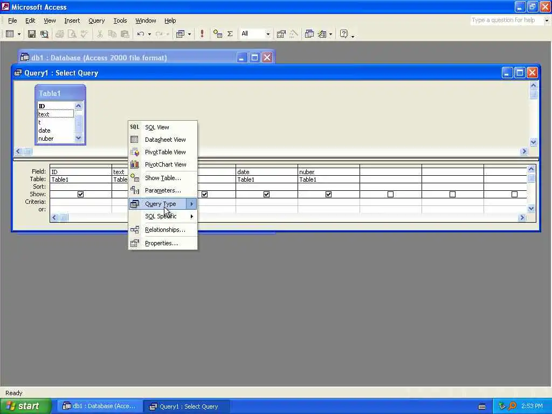
Task: Click the Copy toolbar icon
Action: [112, 34]
